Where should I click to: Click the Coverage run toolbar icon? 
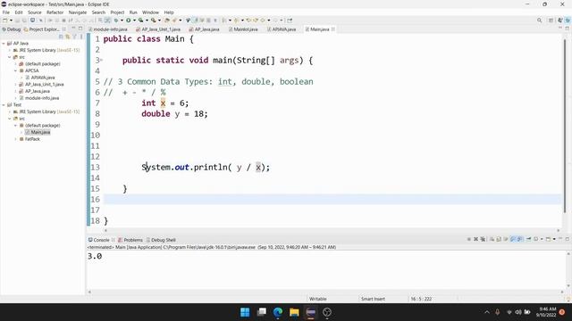[x=140, y=21]
